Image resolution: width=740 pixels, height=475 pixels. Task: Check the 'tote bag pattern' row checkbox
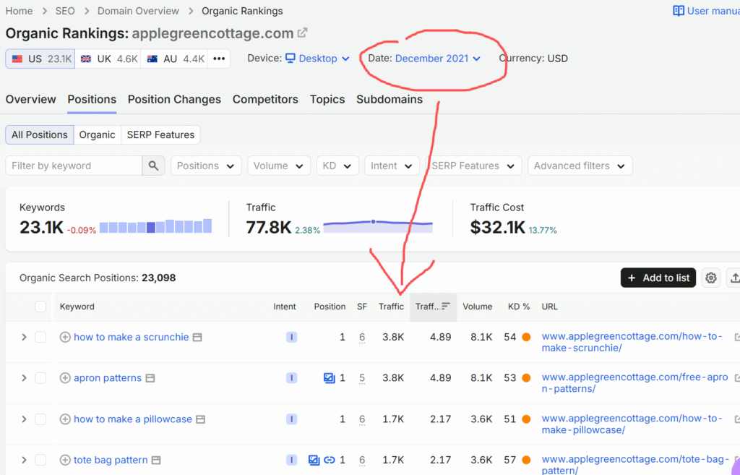[40, 460]
